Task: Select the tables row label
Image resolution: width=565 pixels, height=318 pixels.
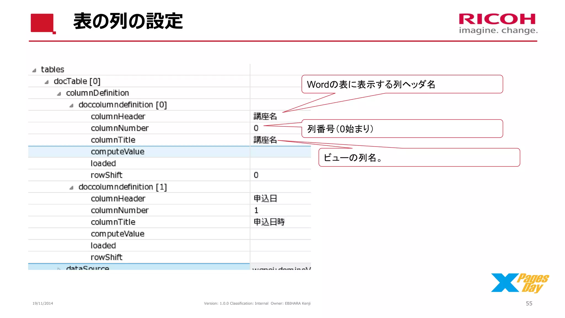Action: tap(52, 69)
